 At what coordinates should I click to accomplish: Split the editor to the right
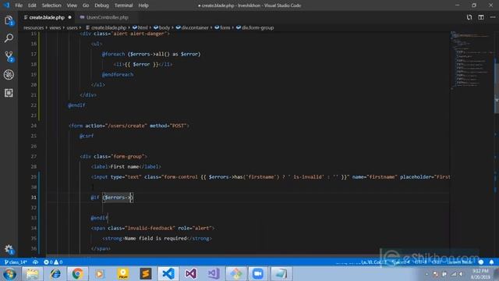481,17
